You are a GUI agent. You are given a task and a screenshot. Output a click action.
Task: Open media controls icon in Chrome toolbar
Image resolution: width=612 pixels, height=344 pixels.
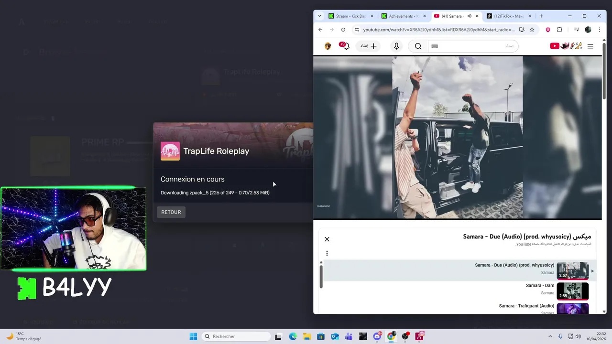[577, 30]
